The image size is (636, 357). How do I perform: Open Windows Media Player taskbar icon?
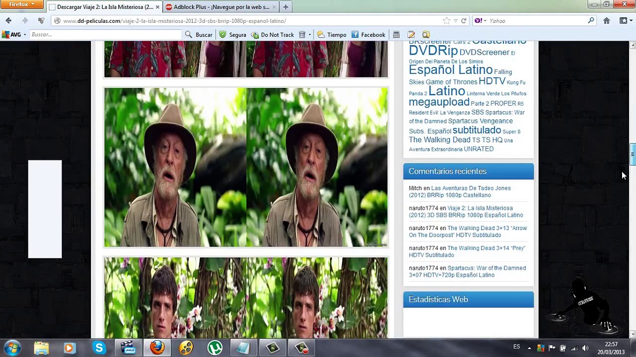coord(70,348)
